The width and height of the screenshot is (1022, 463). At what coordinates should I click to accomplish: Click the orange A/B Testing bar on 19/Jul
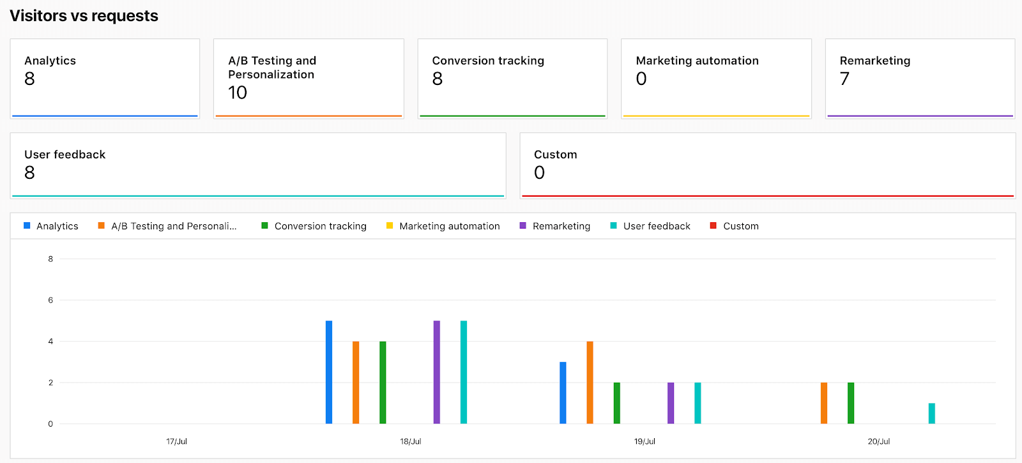click(590, 383)
